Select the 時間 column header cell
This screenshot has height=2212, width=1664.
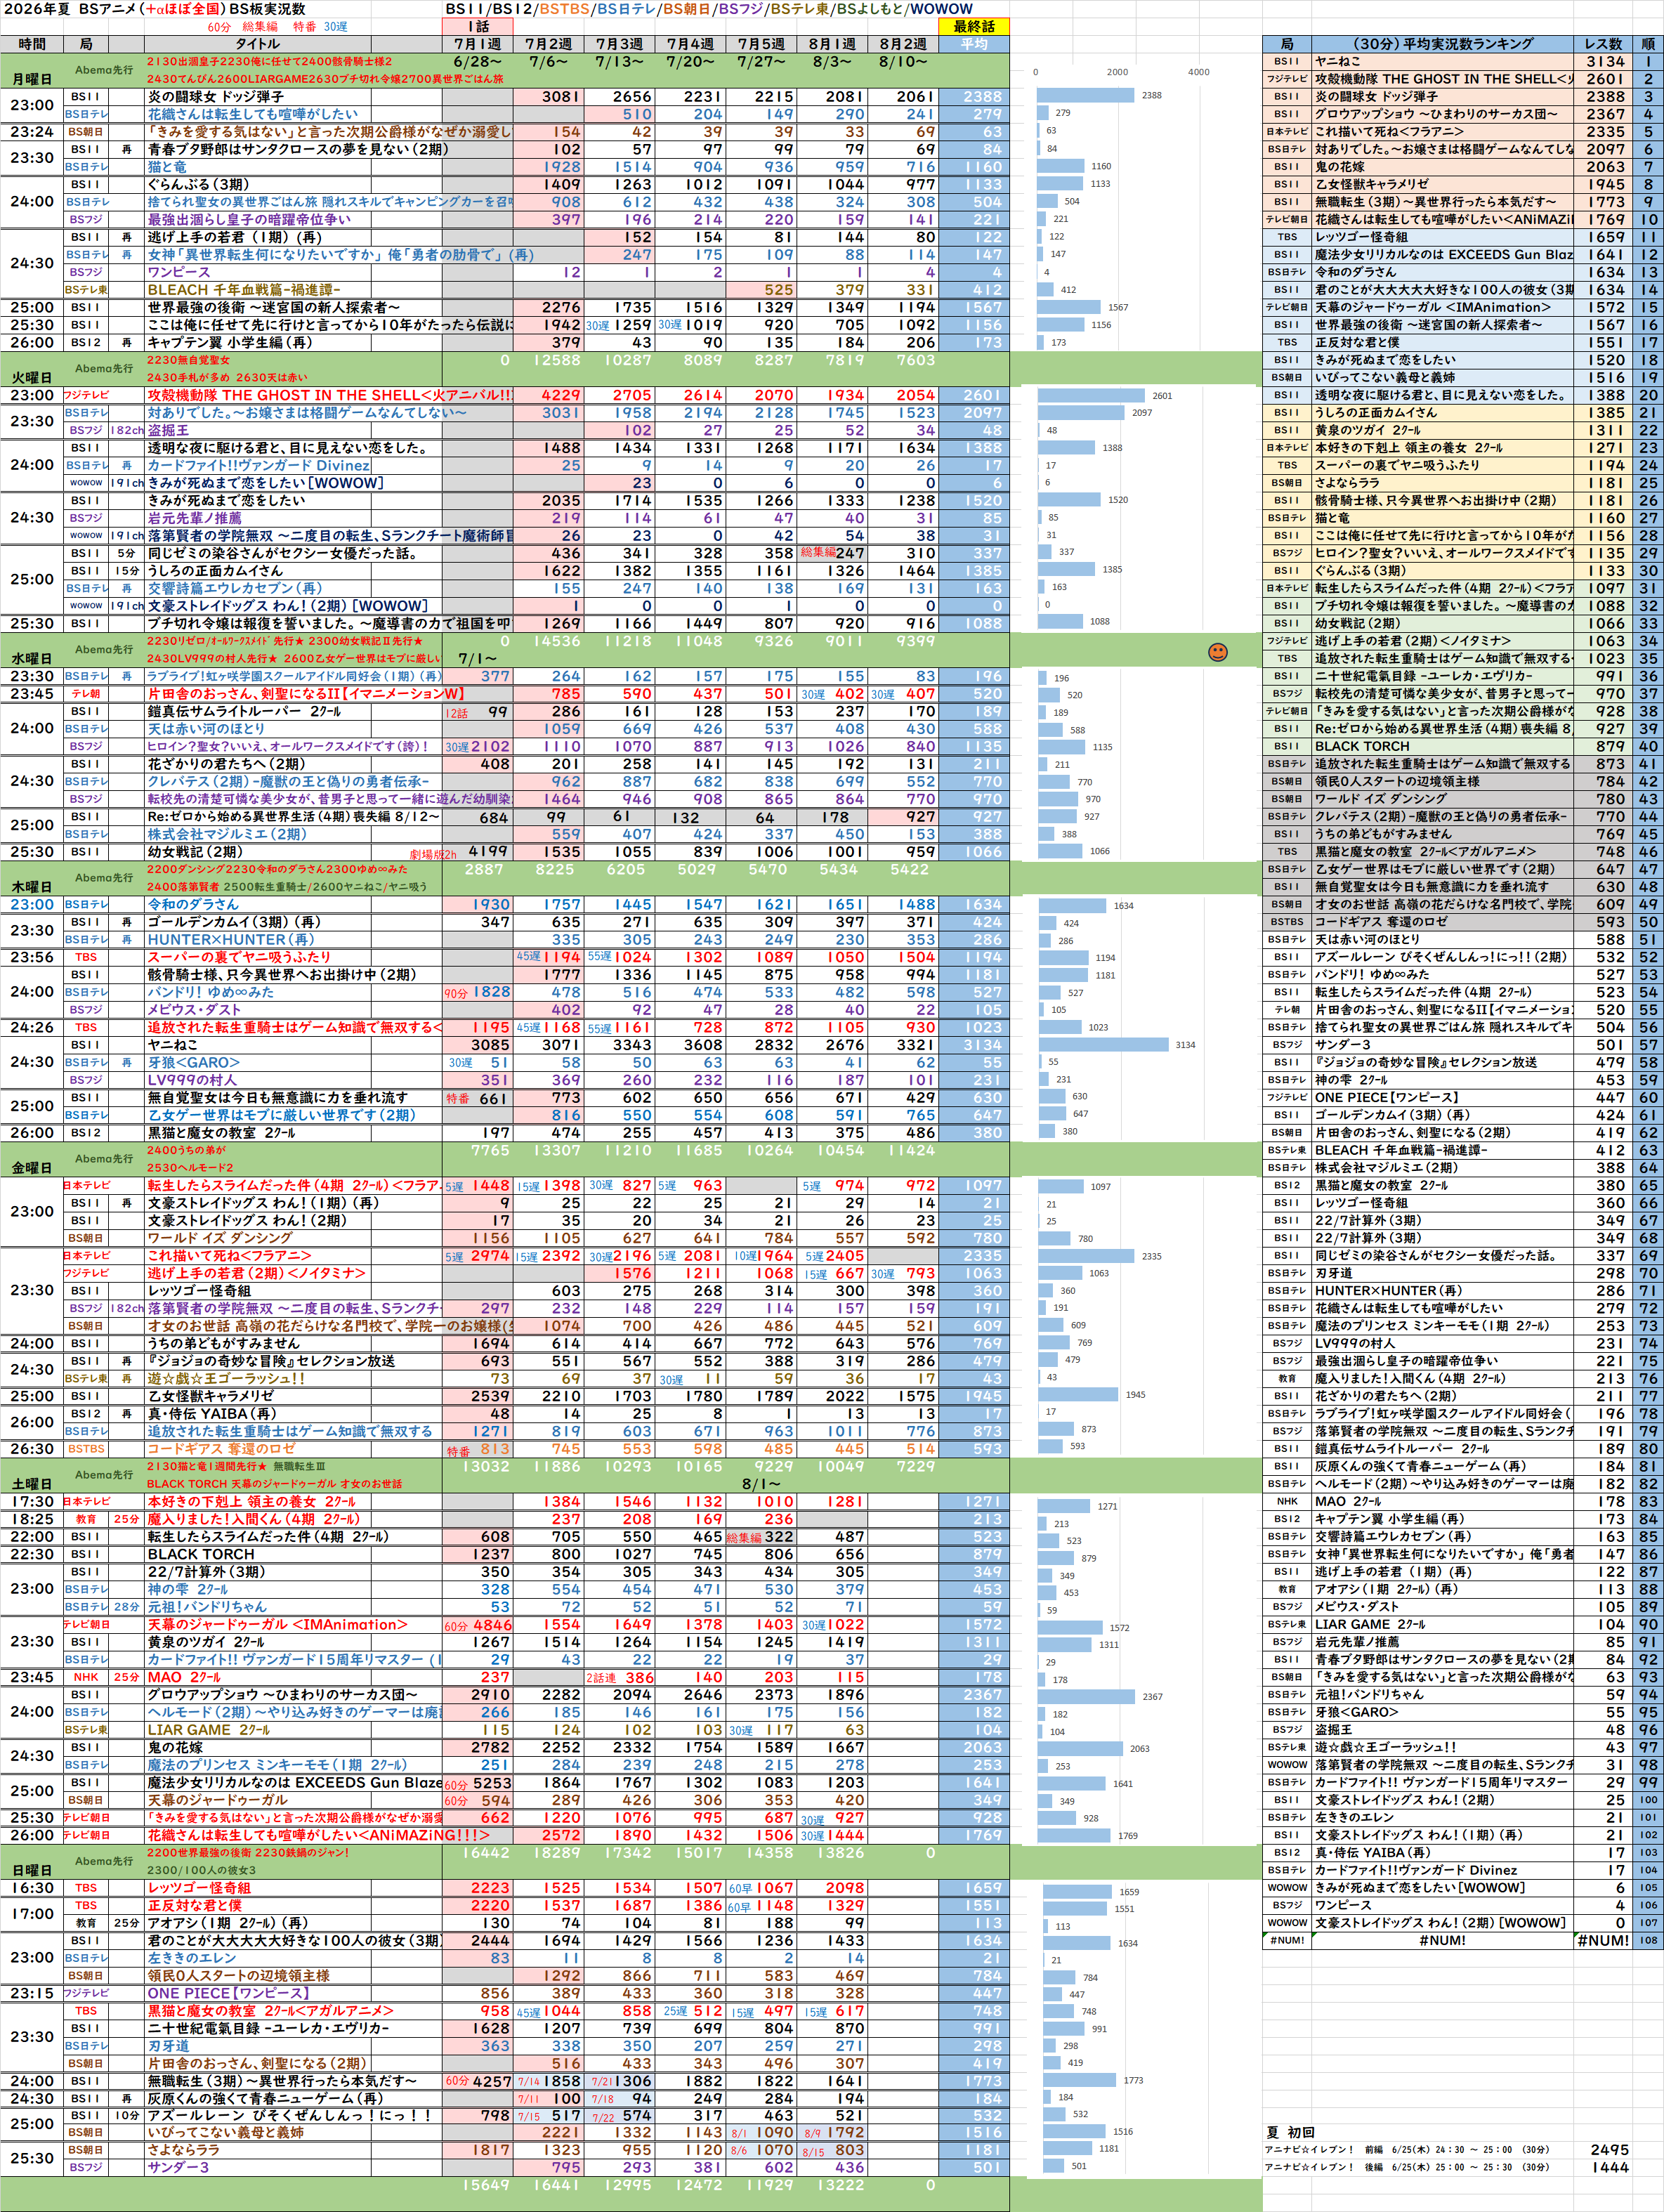[32, 44]
